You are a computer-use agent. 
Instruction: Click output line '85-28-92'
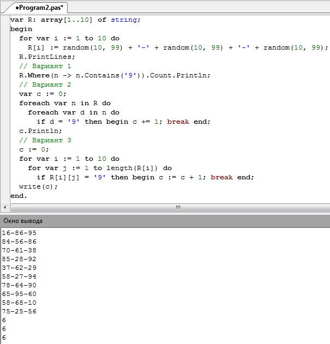point(19,259)
